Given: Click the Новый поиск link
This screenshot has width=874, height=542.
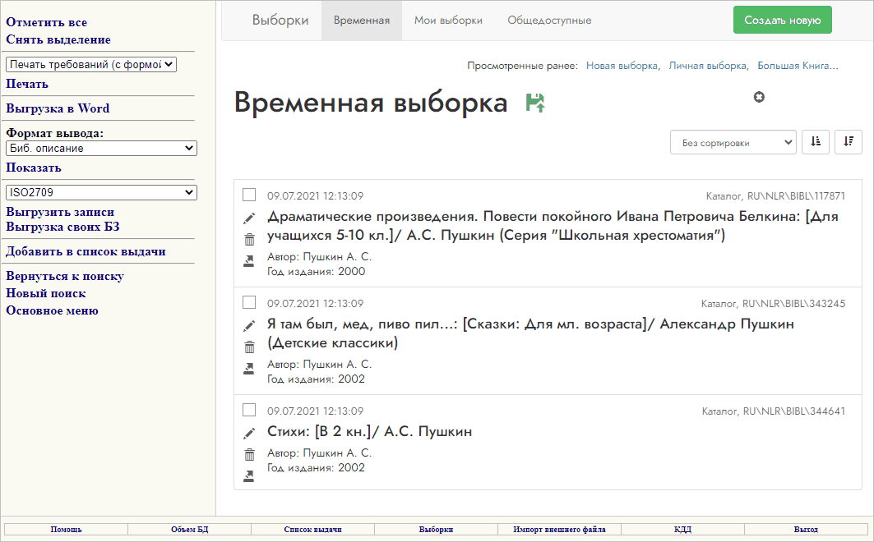Looking at the screenshot, I should click(x=46, y=294).
